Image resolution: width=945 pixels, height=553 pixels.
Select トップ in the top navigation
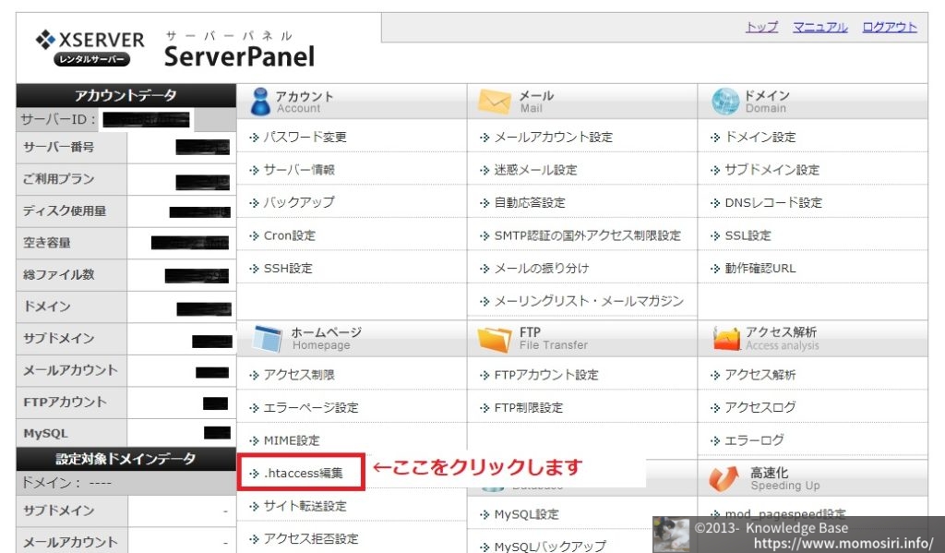(760, 28)
